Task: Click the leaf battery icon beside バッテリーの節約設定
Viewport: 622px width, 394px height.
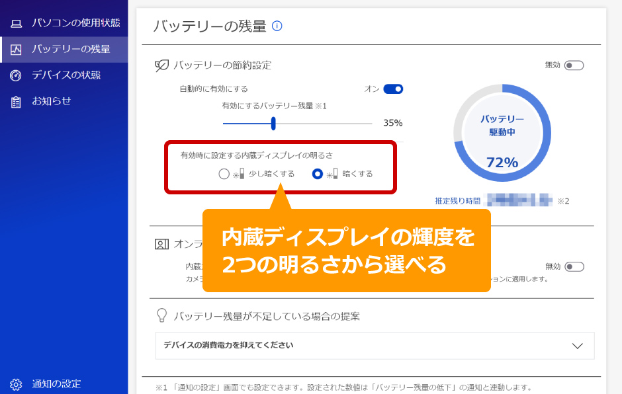Action: (161, 65)
